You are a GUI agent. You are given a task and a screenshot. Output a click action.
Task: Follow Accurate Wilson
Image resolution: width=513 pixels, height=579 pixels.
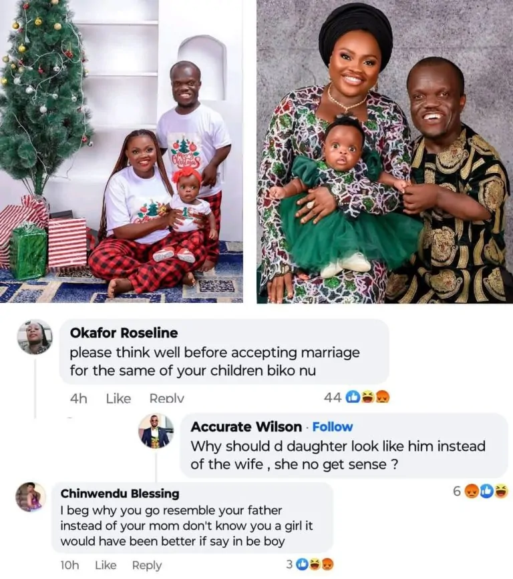[x=333, y=427]
